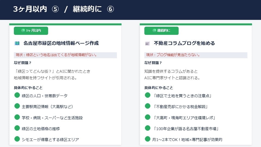Click the 具体的にやること label in the left card
261x147 pixels.
point(28,88)
